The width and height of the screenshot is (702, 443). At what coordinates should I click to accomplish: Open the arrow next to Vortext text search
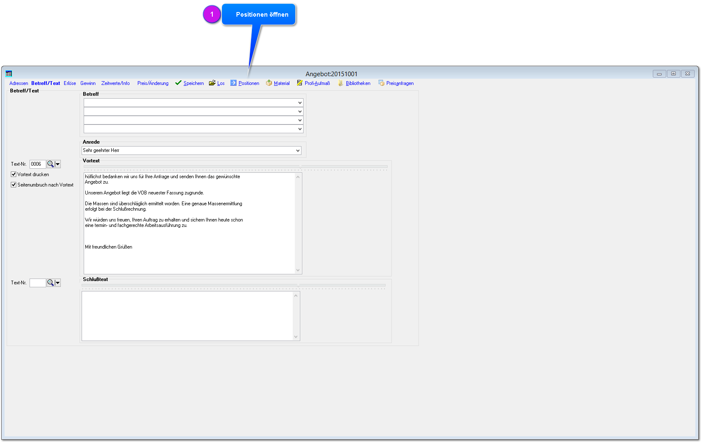pyautogui.click(x=58, y=164)
